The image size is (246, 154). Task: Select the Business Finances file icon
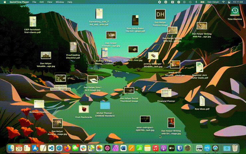click(39, 104)
